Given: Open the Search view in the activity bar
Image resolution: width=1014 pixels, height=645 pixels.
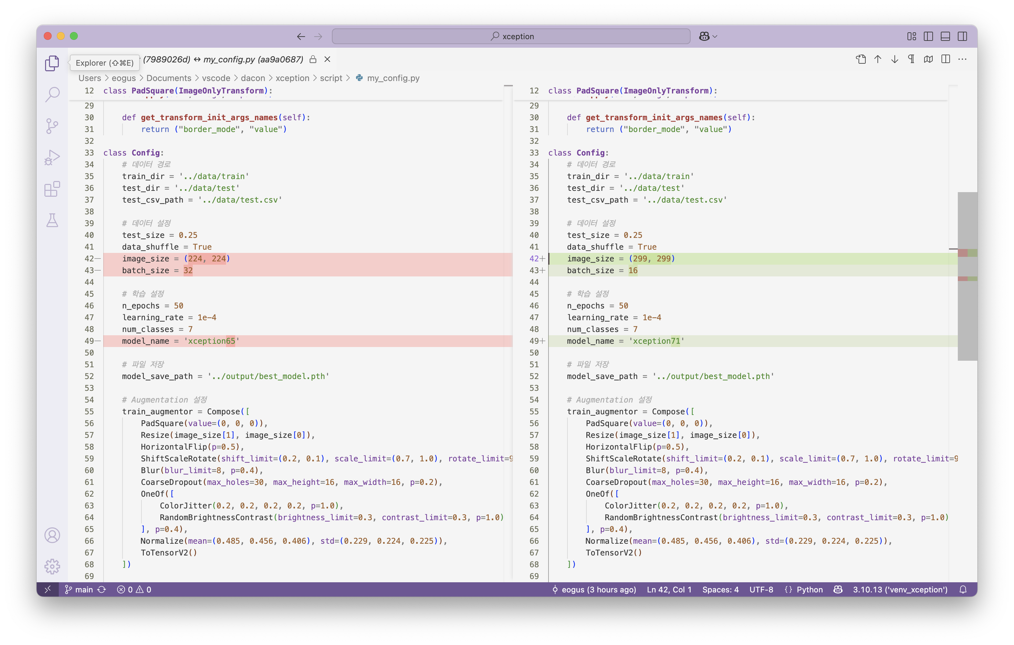Looking at the screenshot, I should tap(52, 94).
